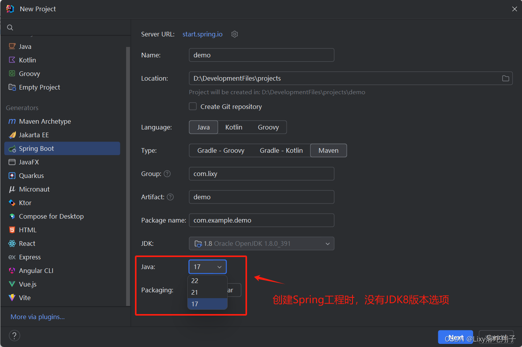The image size is (522, 347).
Task: Enable Create Git repository checkbox
Action: coord(193,106)
